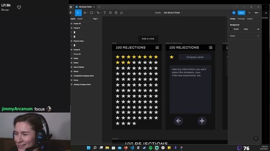Screen dimensions: 270x151
Task: Go to Figma home screen icon
Action: pos(71,7)
